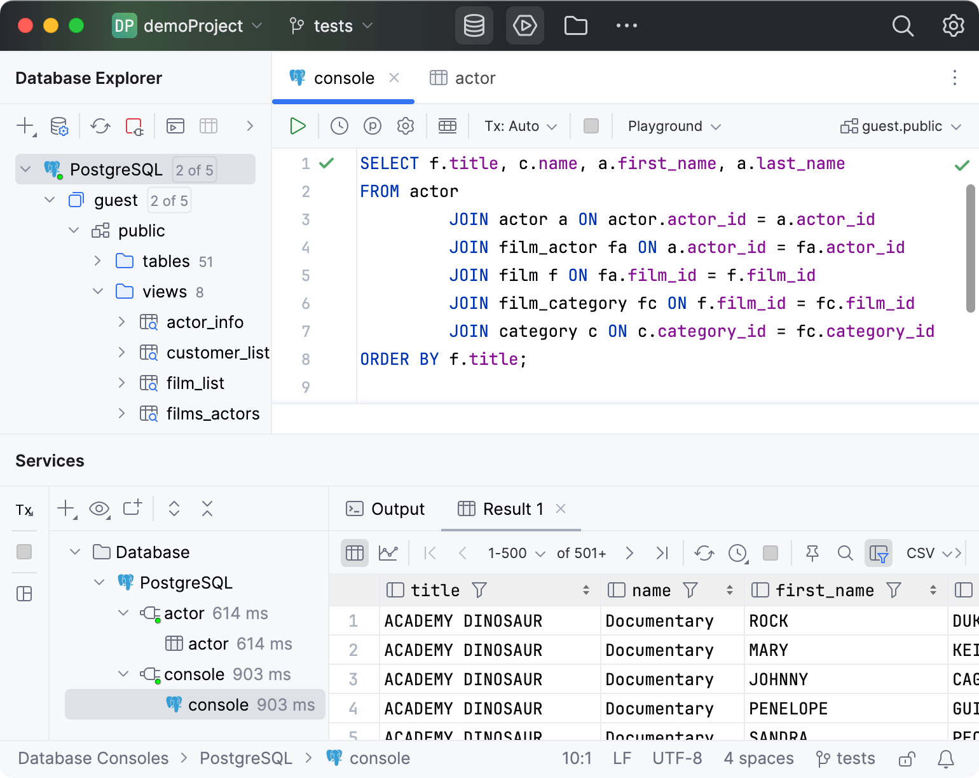The image size is (979, 778).
Task: Run the SQL query with the green play icon
Action: tap(298, 126)
